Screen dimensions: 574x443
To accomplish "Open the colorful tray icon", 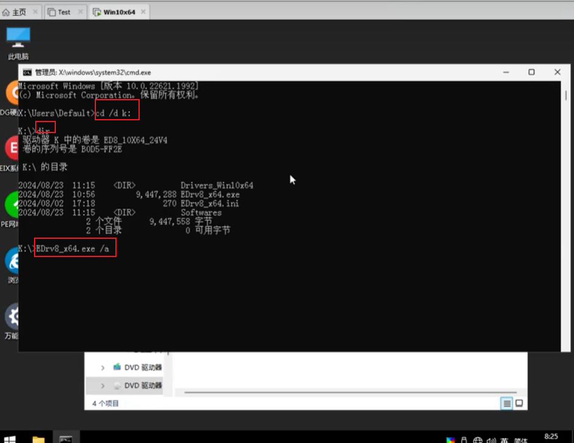I will point(450,440).
